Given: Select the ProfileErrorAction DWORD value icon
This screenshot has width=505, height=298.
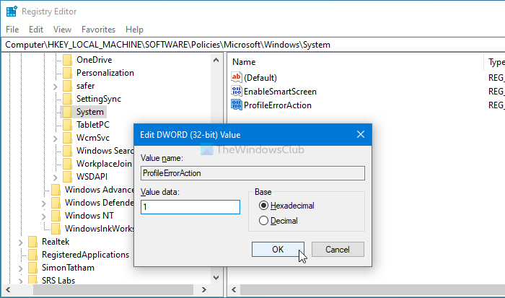Looking at the screenshot, I should coord(237,105).
